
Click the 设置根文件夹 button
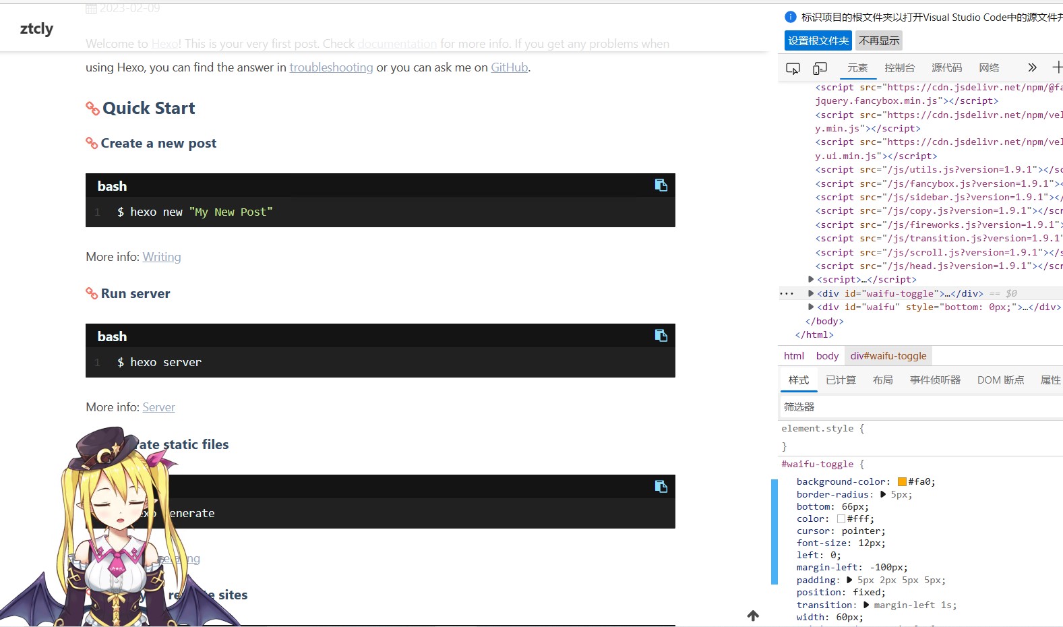818,40
